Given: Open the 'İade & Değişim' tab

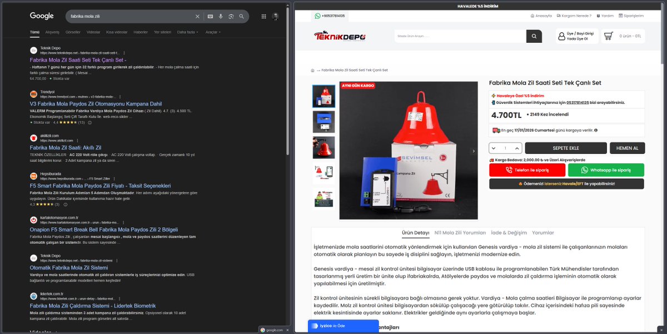Looking at the screenshot, I should coord(509,233).
